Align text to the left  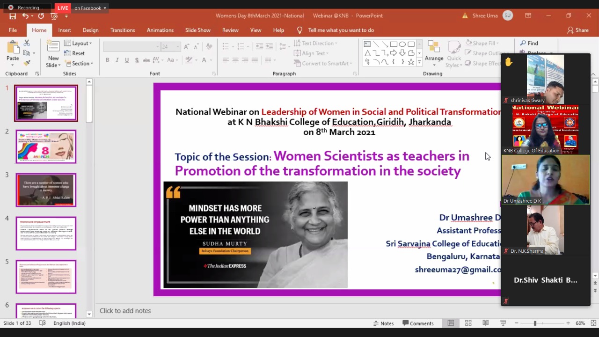coord(226,60)
